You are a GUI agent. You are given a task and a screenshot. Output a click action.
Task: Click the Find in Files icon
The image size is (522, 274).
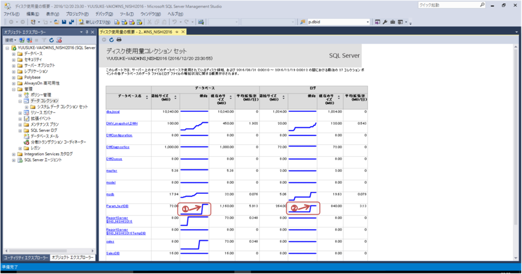302,22
